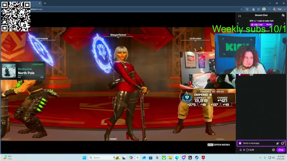Open Task View on taskbar
This screenshot has height=161, width=287.
124,158
